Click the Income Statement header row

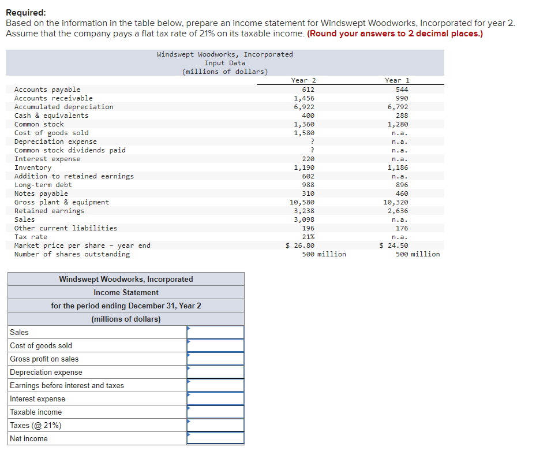pyautogui.click(x=126, y=292)
